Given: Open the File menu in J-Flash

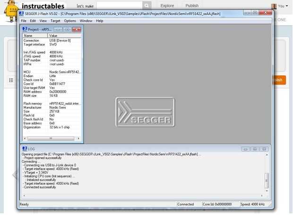Looking at the screenshot, I should [24, 21].
